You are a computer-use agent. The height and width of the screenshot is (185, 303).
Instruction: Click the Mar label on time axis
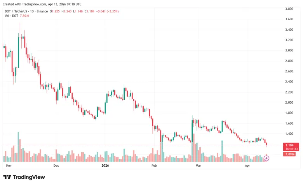[x=198, y=166]
